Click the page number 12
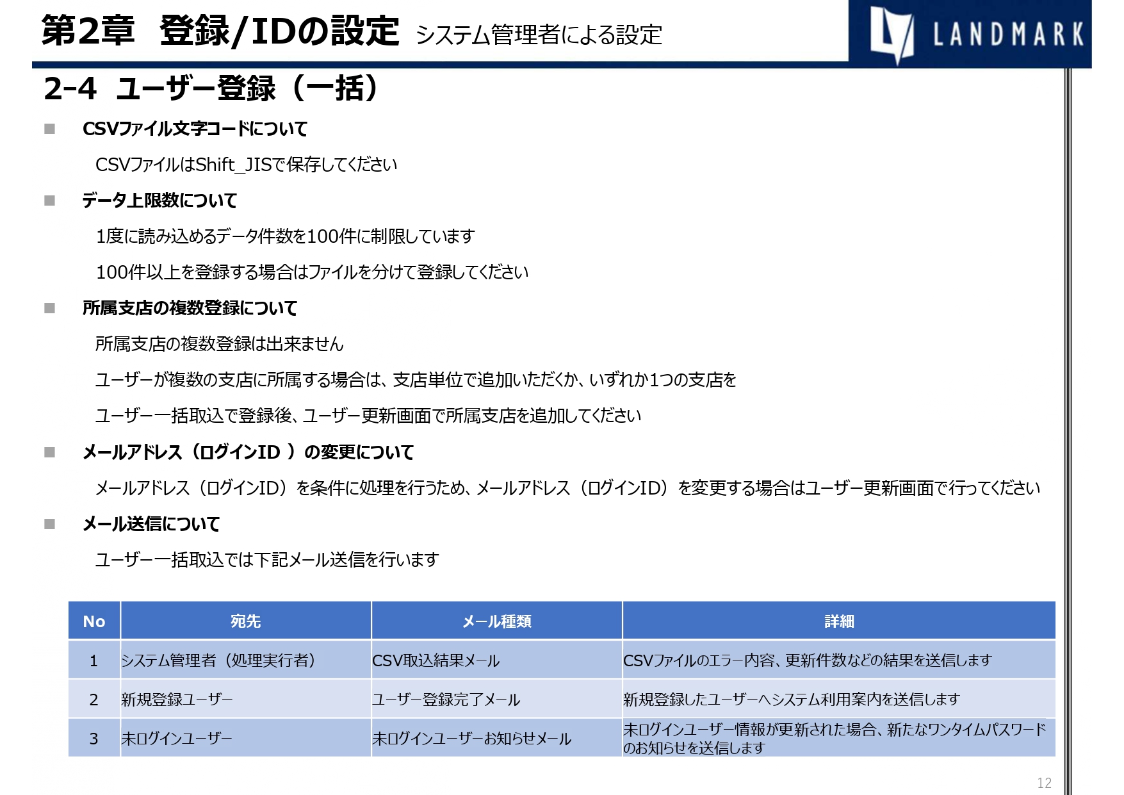The height and width of the screenshot is (795, 1124). point(1044,783)
